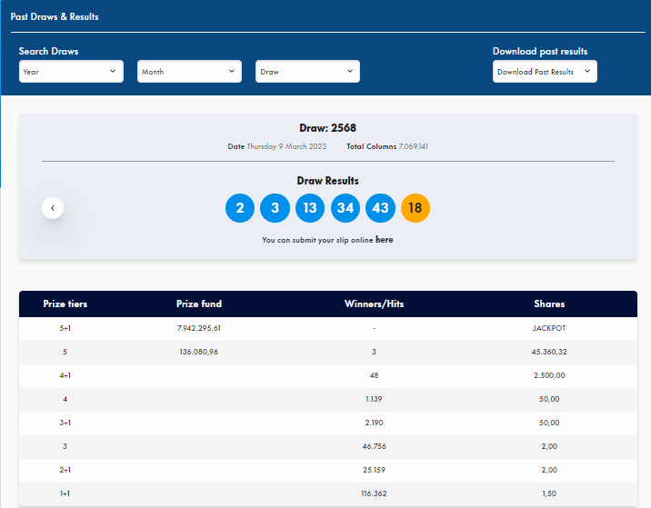Click the Draw: 2568 title
The width and height of the screenshot is (651, 508).
pos(327,128)
